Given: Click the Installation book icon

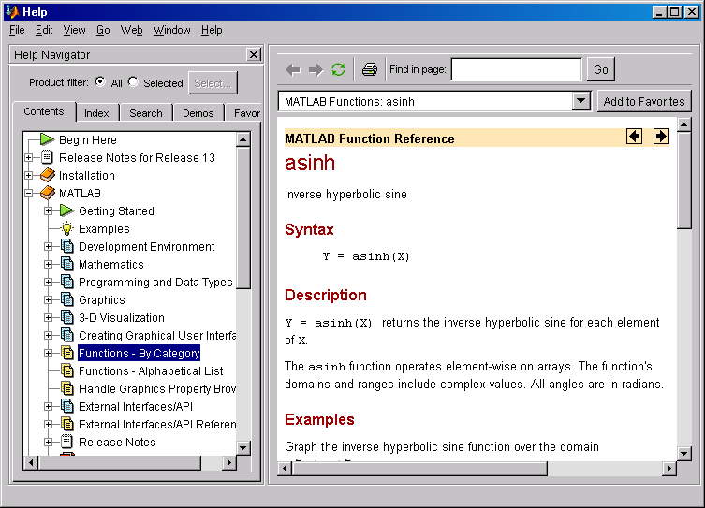Looking at the screenshot, I should [x=47, y=175].
